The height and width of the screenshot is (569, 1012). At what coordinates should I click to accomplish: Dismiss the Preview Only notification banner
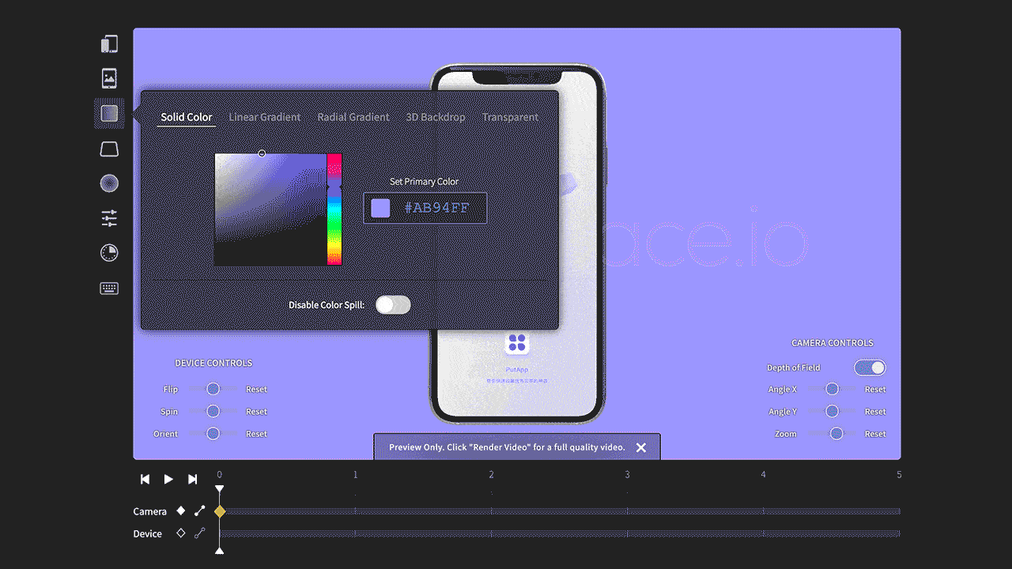pyautogui.click(x=641, y=447)
